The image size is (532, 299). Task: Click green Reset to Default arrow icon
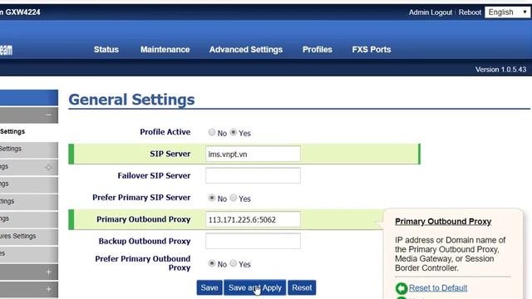[x=401, y=288]
